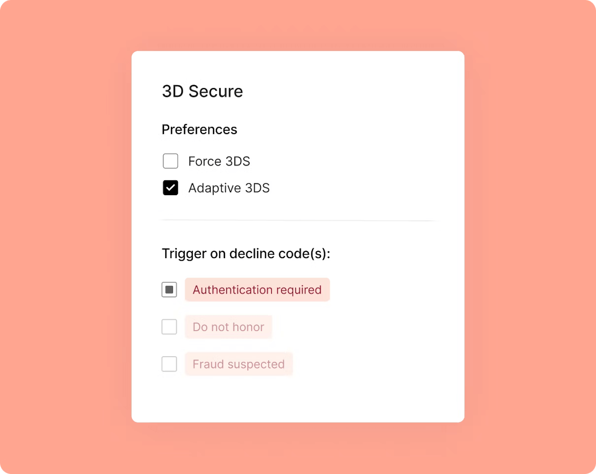Image resolution: width=596 pixels, height=474 pixels.
Task: Toggle the partially-checked Authentication required checkbox
Action: [x=169, y=290]
